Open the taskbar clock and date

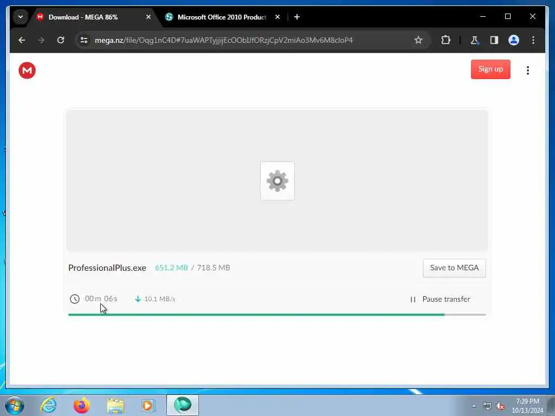click(527, 406)
